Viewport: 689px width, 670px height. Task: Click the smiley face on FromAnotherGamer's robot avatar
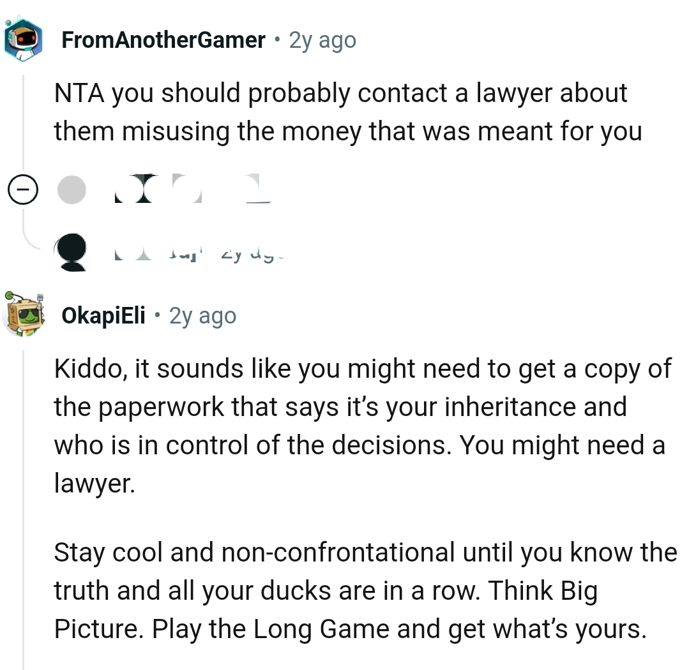24,37
